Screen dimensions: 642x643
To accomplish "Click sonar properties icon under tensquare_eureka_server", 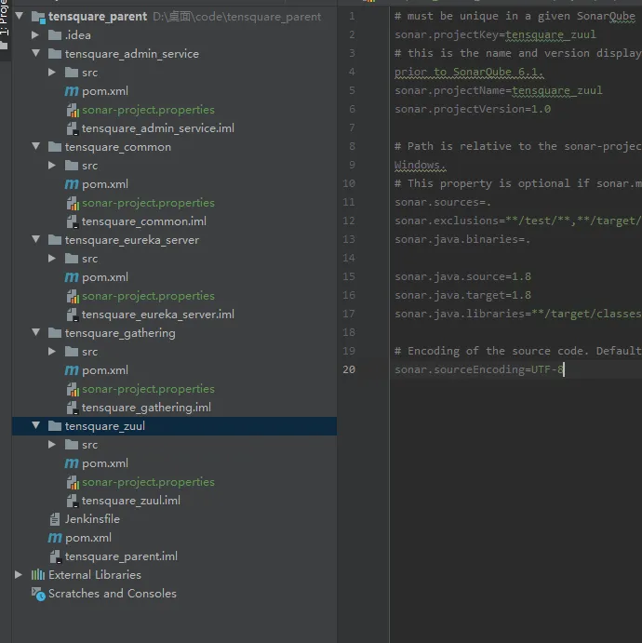I will click(73, 296).
